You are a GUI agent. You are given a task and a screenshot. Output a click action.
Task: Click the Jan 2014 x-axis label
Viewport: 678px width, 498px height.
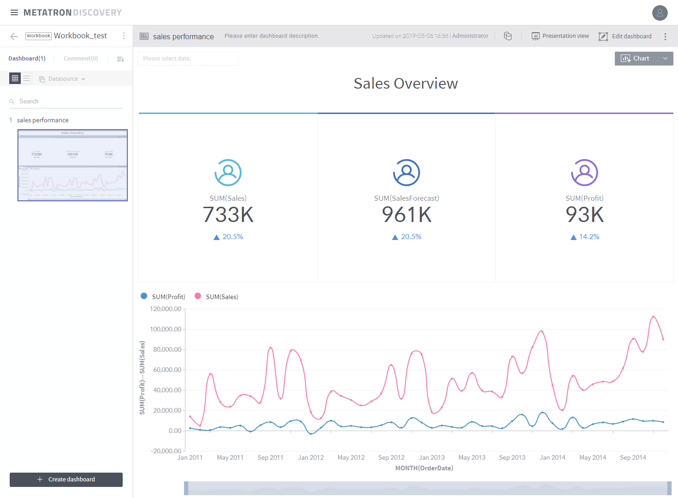(552, 457)
